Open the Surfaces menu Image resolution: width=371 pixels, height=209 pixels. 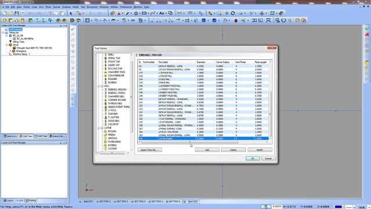(66, 7)
